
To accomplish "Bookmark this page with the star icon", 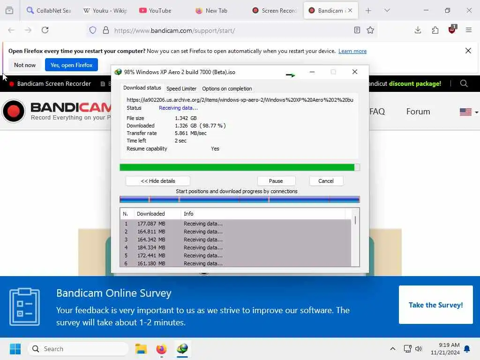I will [370, 30].
